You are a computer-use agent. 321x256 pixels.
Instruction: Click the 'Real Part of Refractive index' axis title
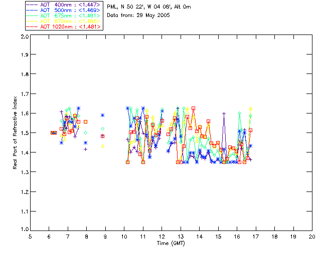[15, 132]
